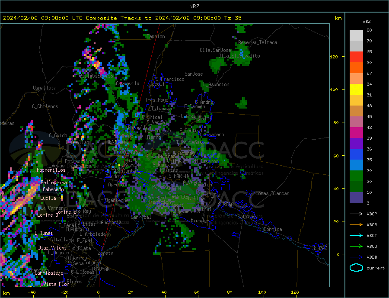Viewport: 389px width, 298px height.
Task: Click the 'Reserva_Telteca' place label
Action: (x=258, y=42)
